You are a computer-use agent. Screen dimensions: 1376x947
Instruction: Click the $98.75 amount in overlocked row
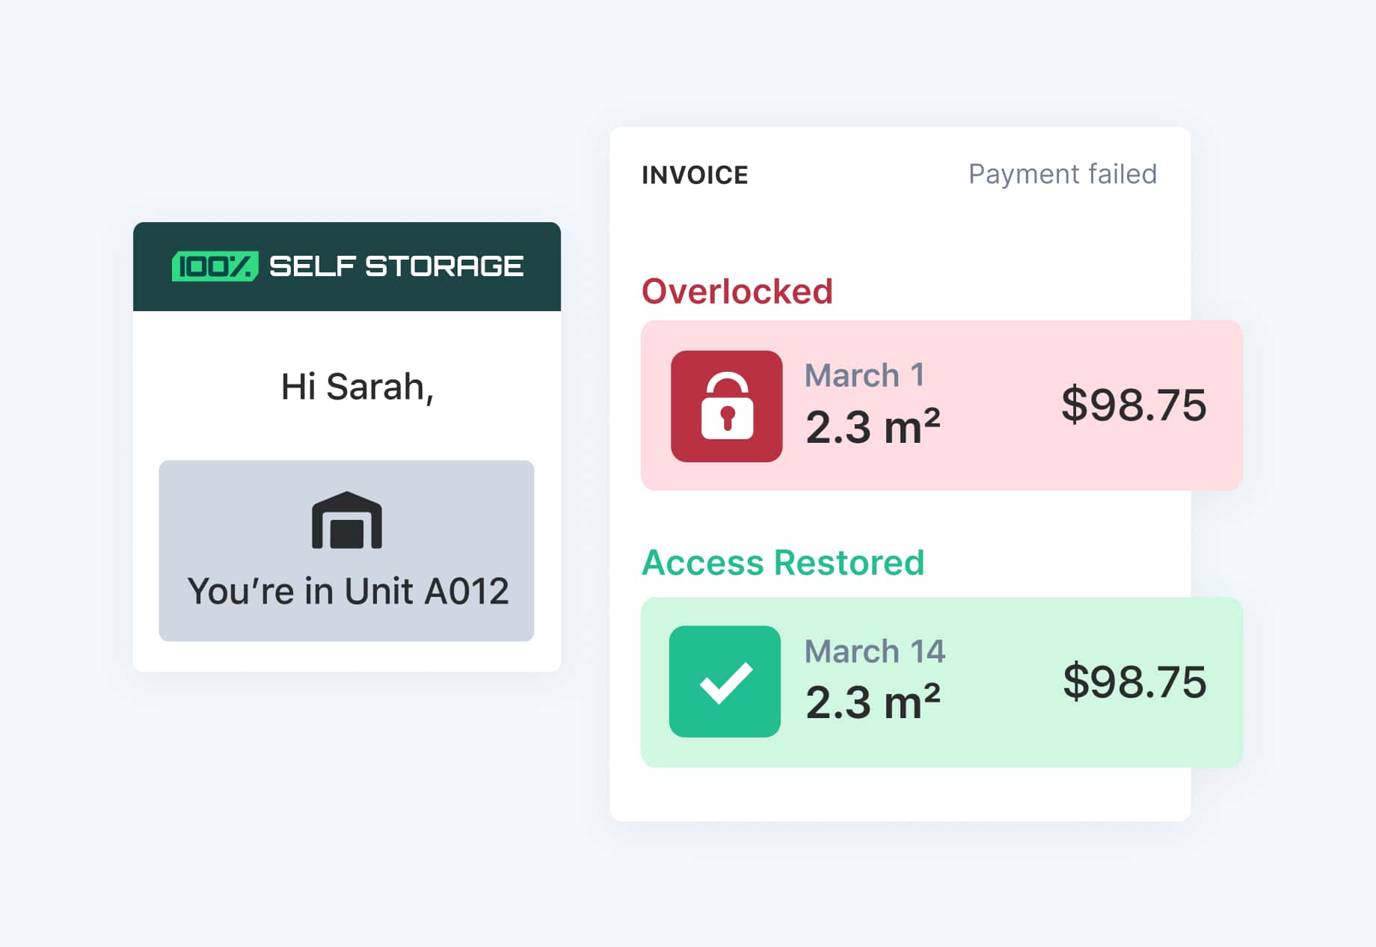[x=1133, y=405]
